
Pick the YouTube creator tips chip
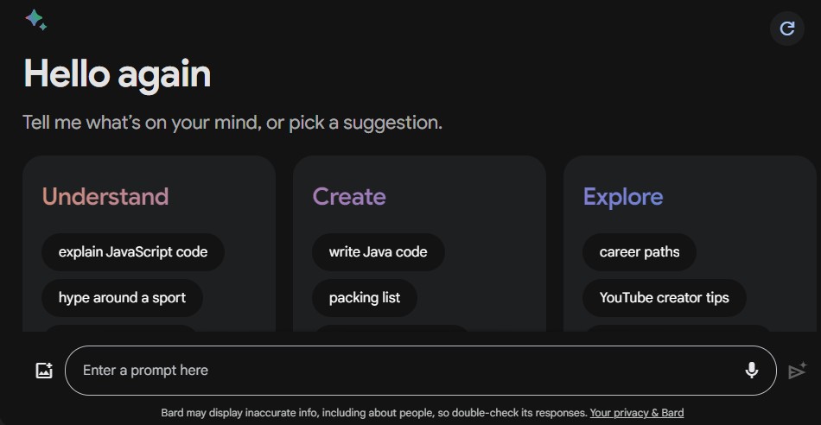coord(664,298)
